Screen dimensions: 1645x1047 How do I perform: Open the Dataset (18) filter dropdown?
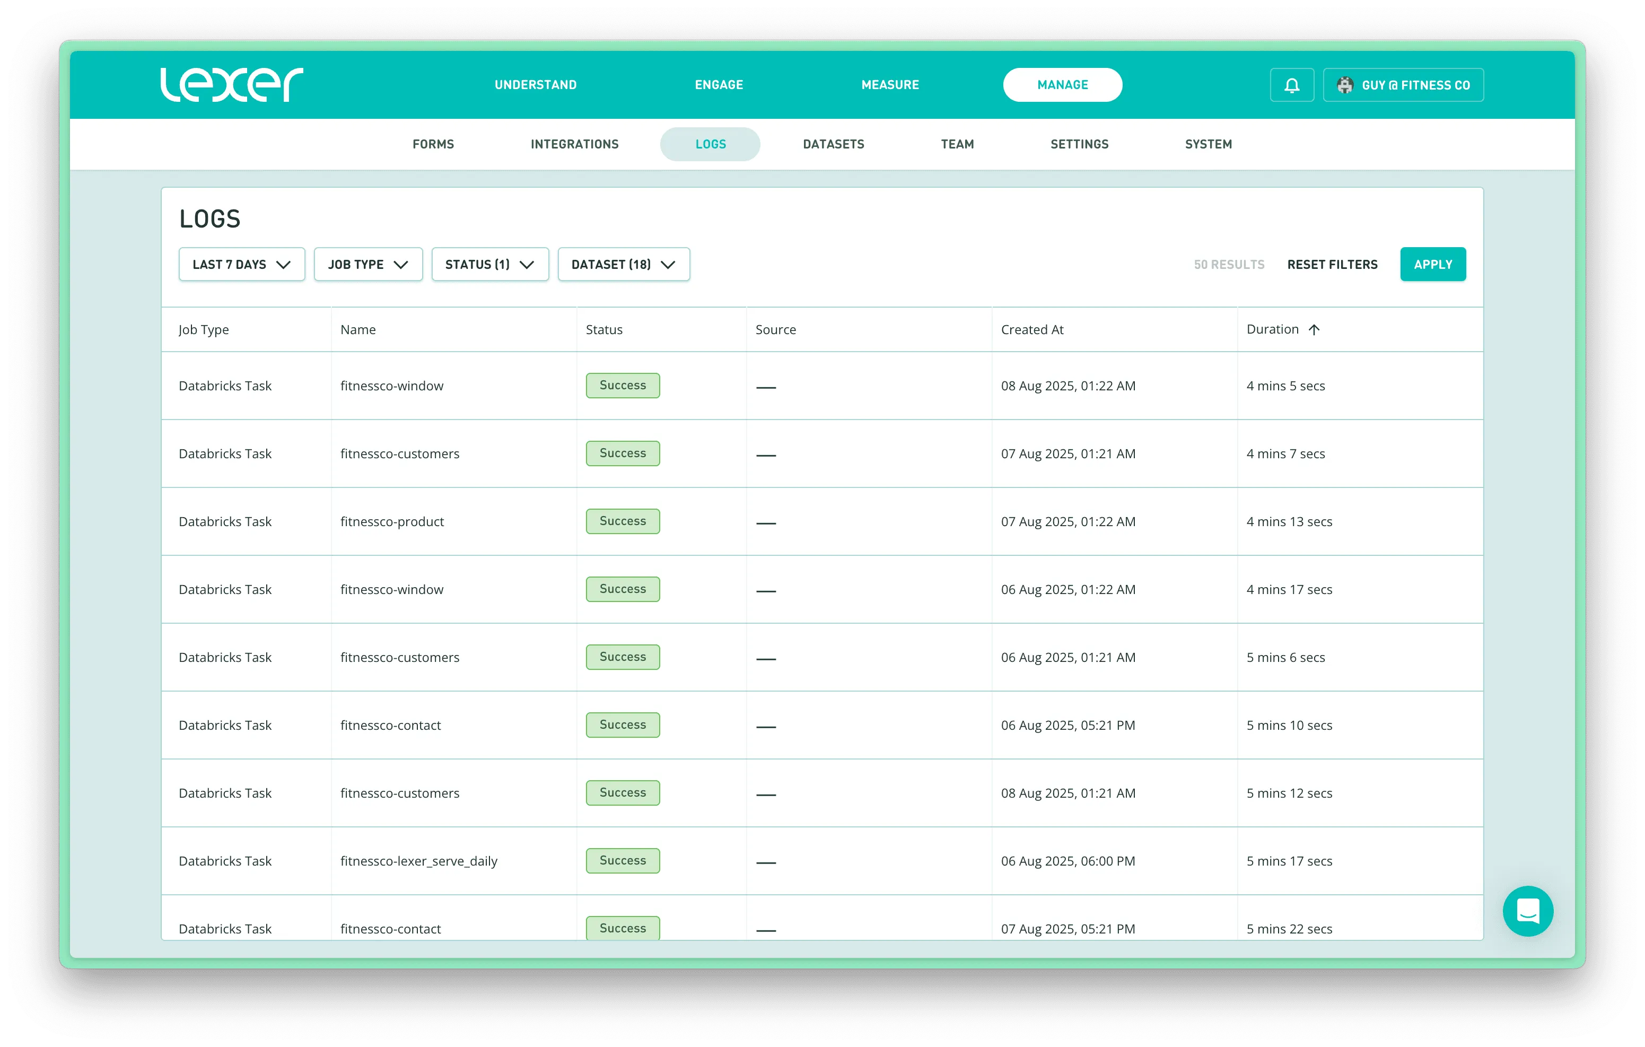623,265
